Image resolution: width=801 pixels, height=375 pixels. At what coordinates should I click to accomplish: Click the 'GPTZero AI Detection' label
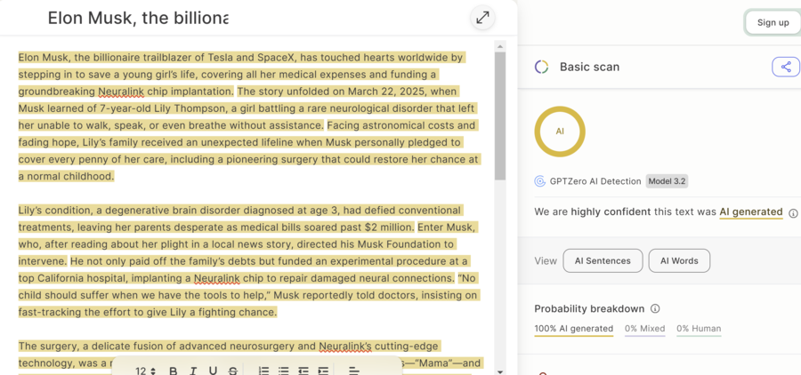point(595,181)
